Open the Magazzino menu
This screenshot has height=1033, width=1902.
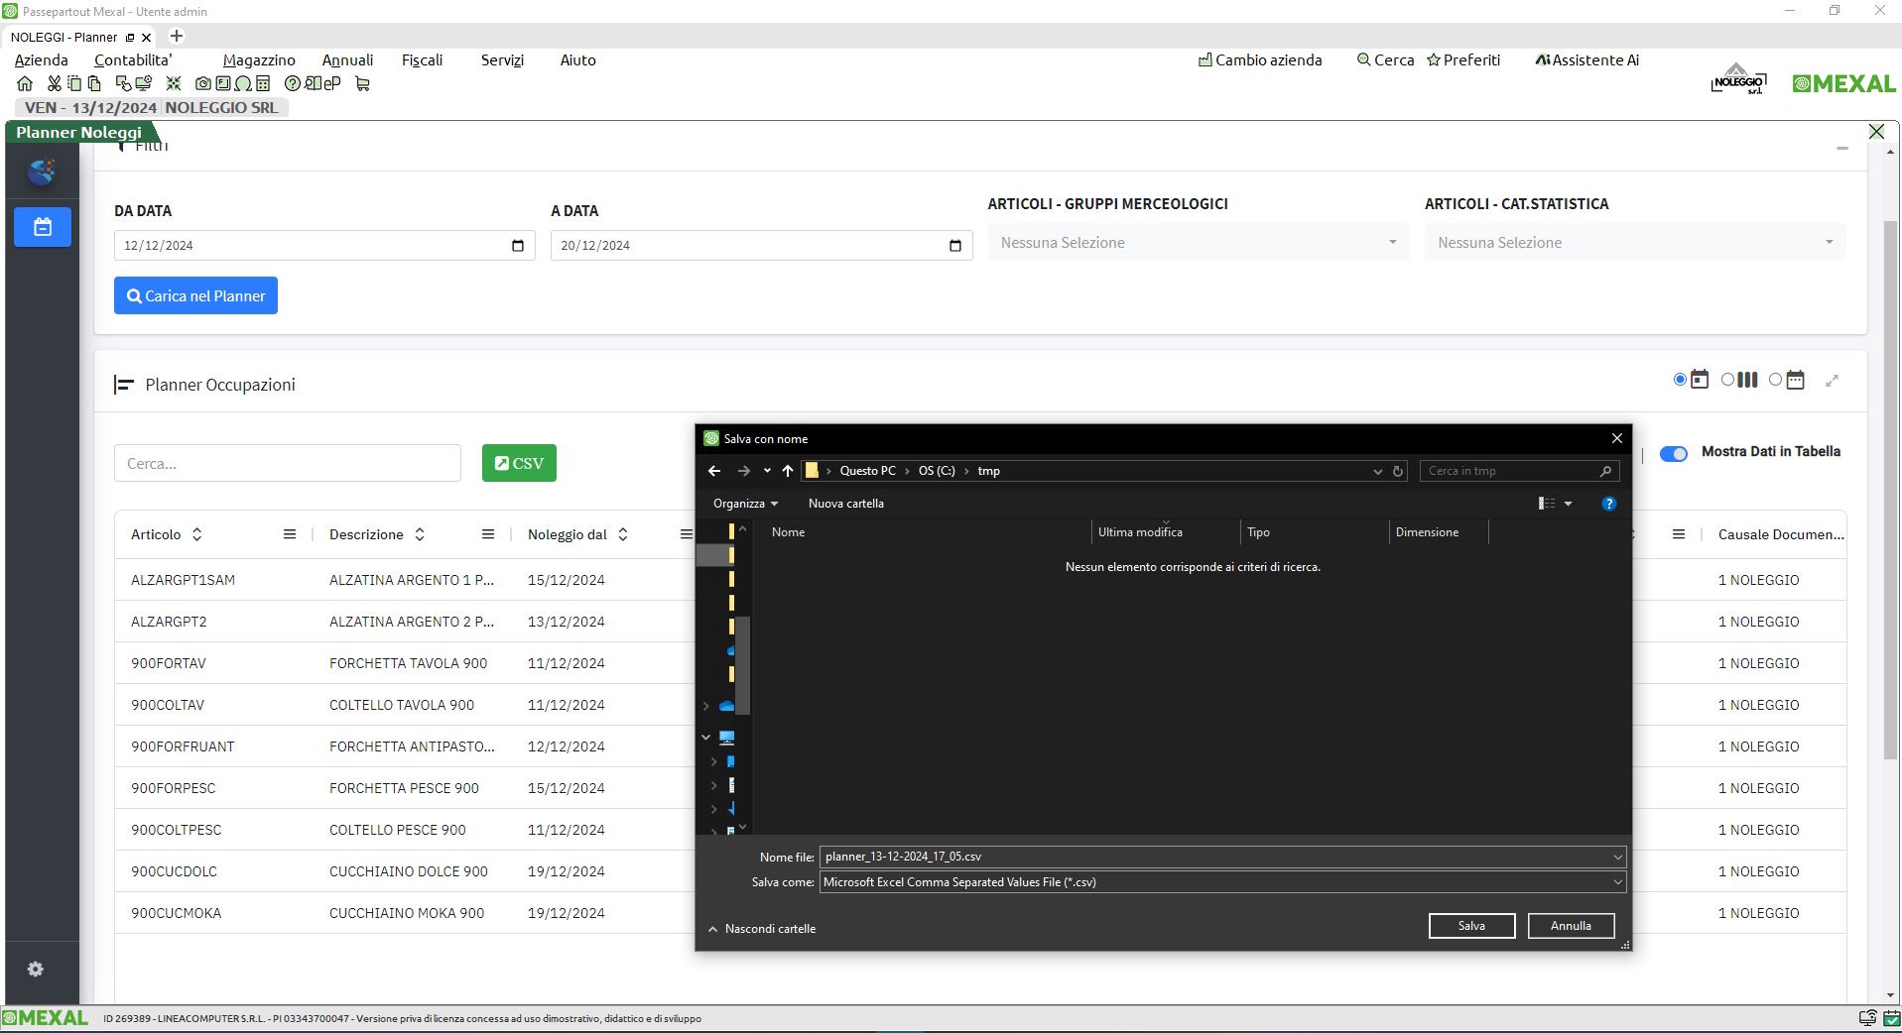coord(259,60)
